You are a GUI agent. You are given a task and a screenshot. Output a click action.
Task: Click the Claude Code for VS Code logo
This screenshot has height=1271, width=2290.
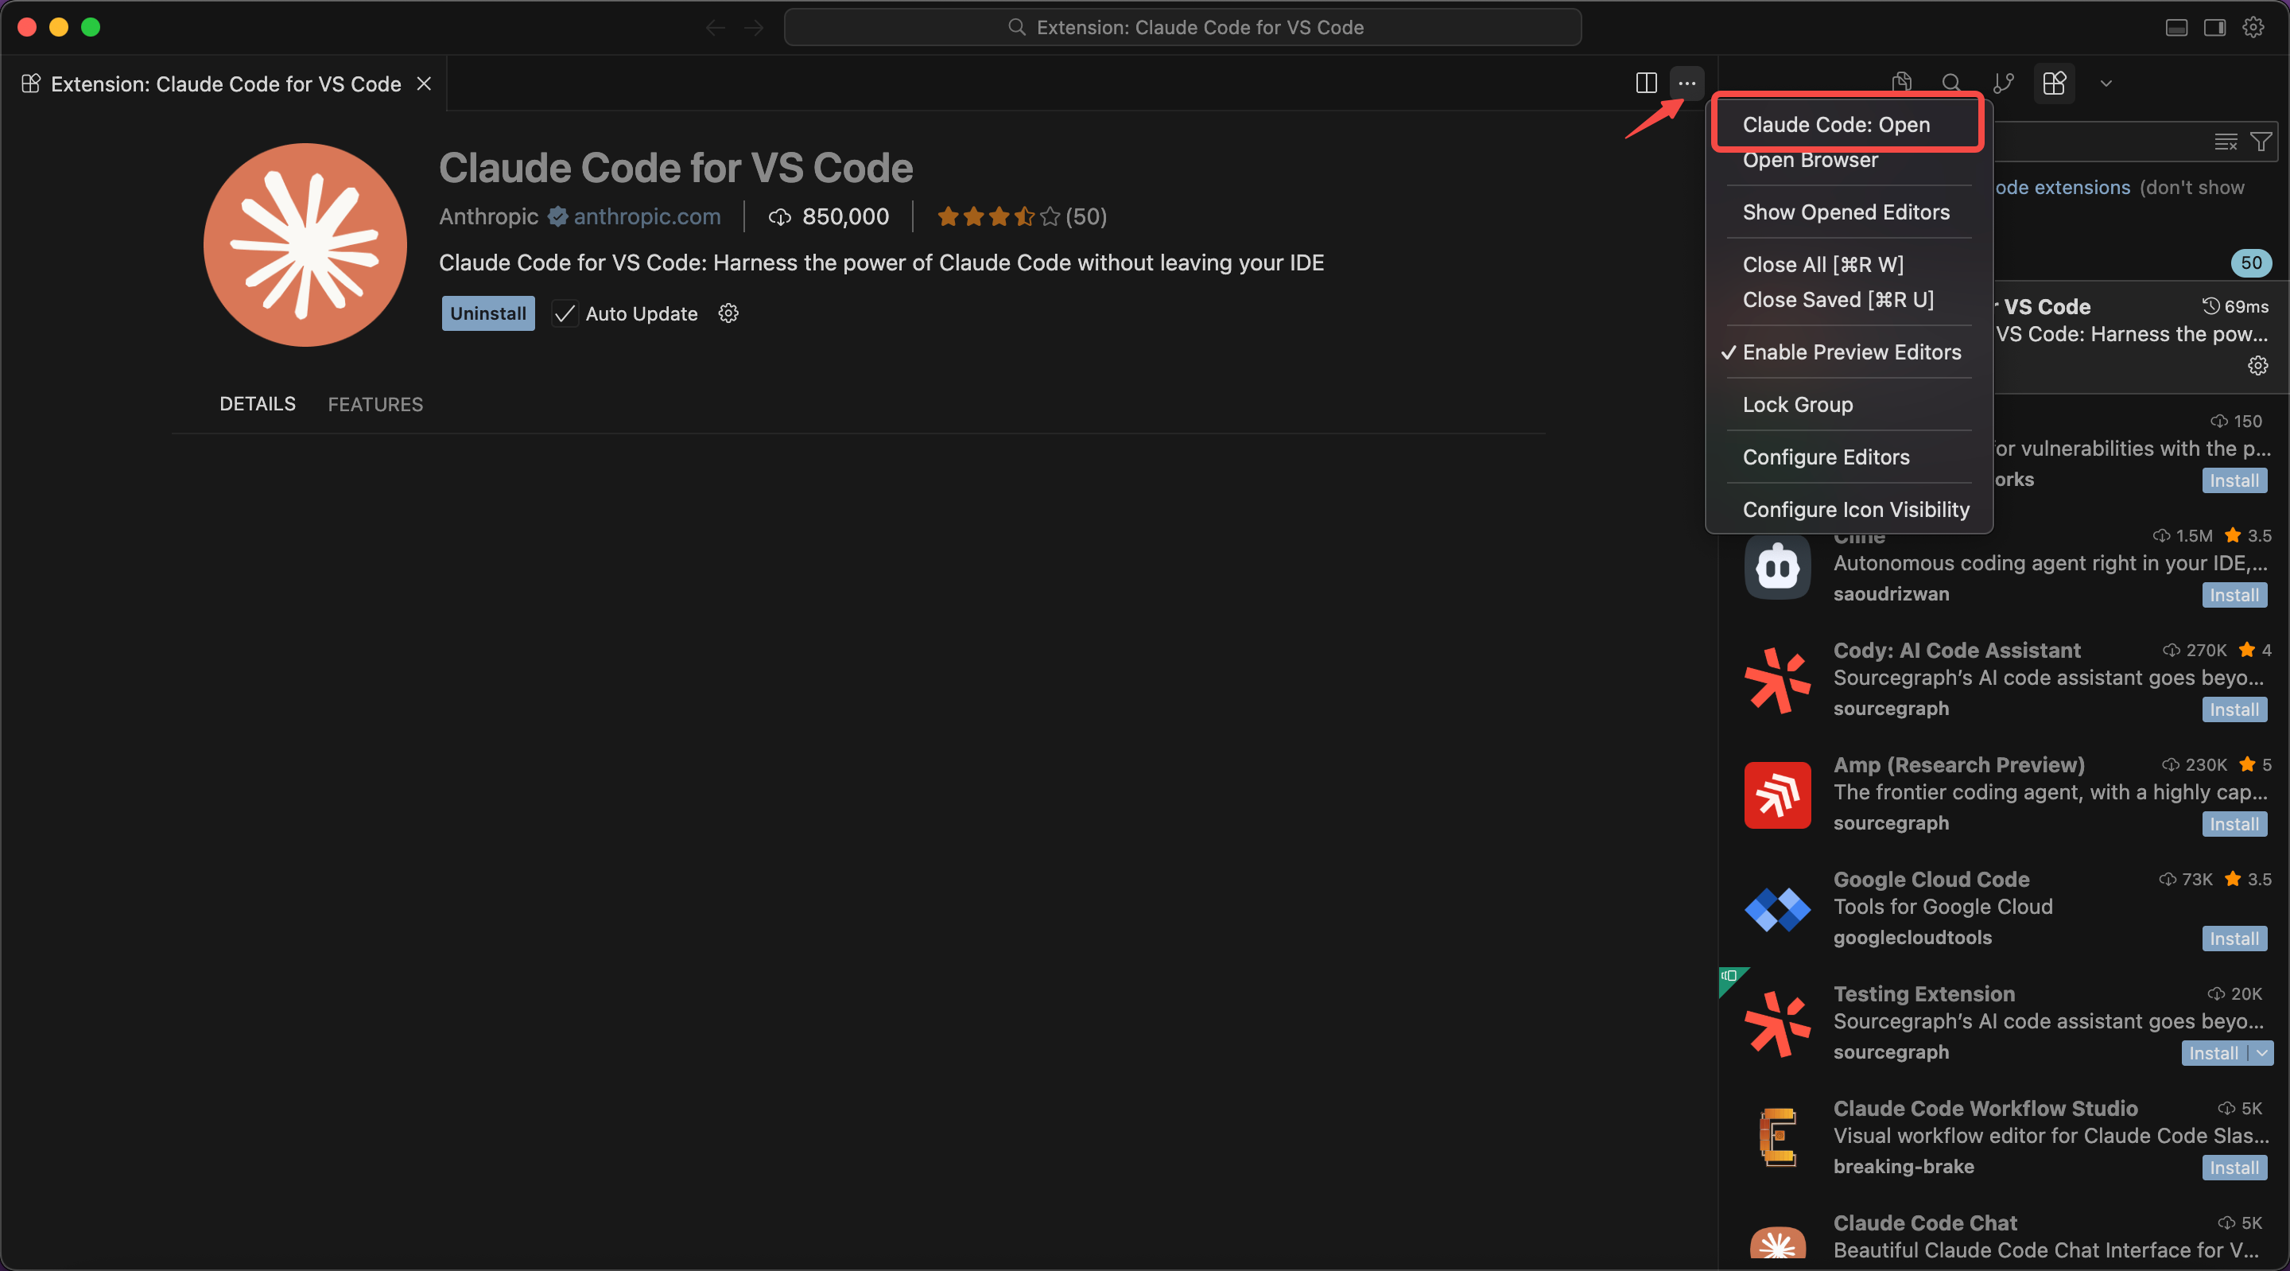click(x=305, y=245)
